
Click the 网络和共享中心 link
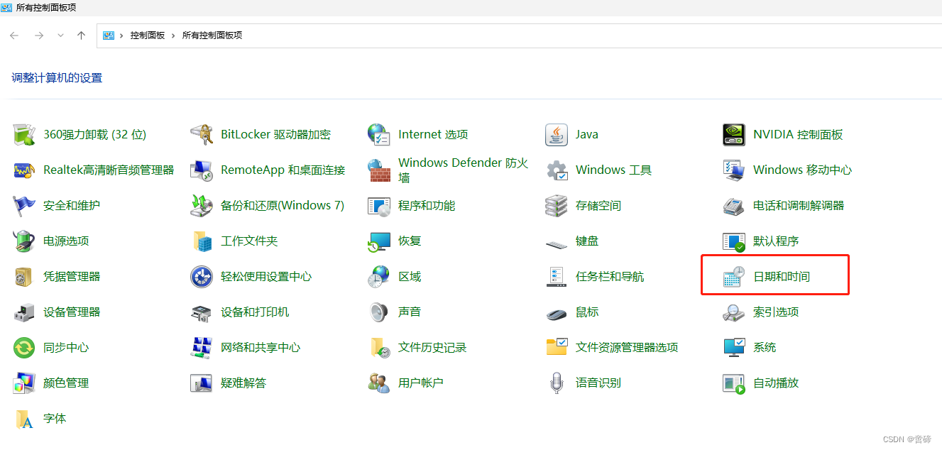pos(261,347)
